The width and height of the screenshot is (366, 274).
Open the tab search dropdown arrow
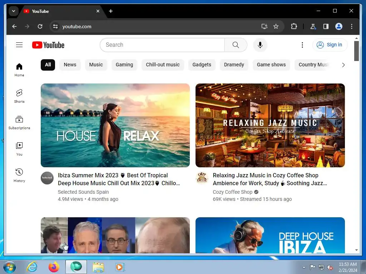(x=14, y=11)
